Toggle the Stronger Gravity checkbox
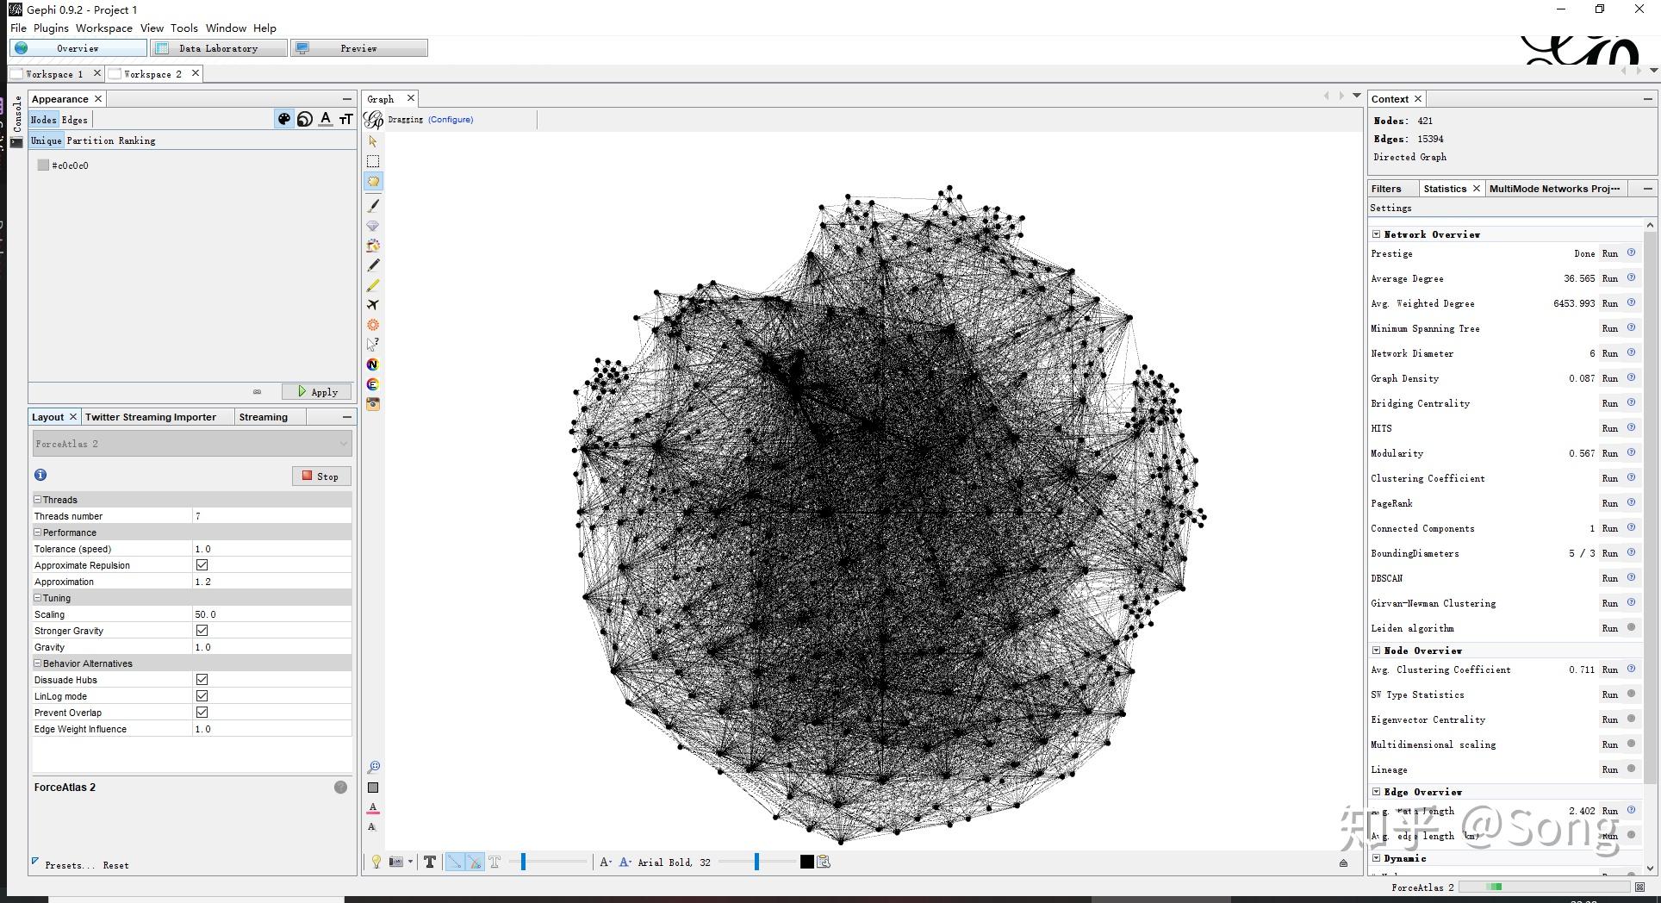The height and width of the screenshot is (903, 1661). point(202,631)
